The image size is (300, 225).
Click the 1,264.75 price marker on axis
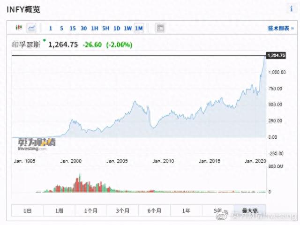[275, 55]
